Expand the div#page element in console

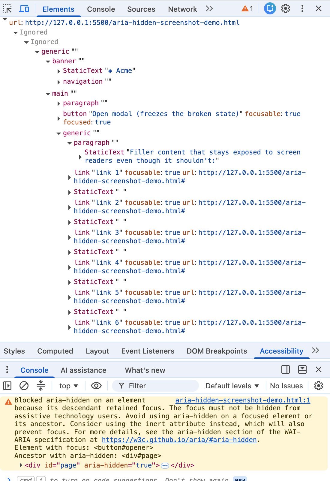pos(21,465)
